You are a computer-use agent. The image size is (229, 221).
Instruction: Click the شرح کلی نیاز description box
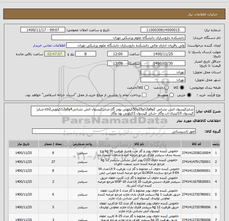[113, 111]
